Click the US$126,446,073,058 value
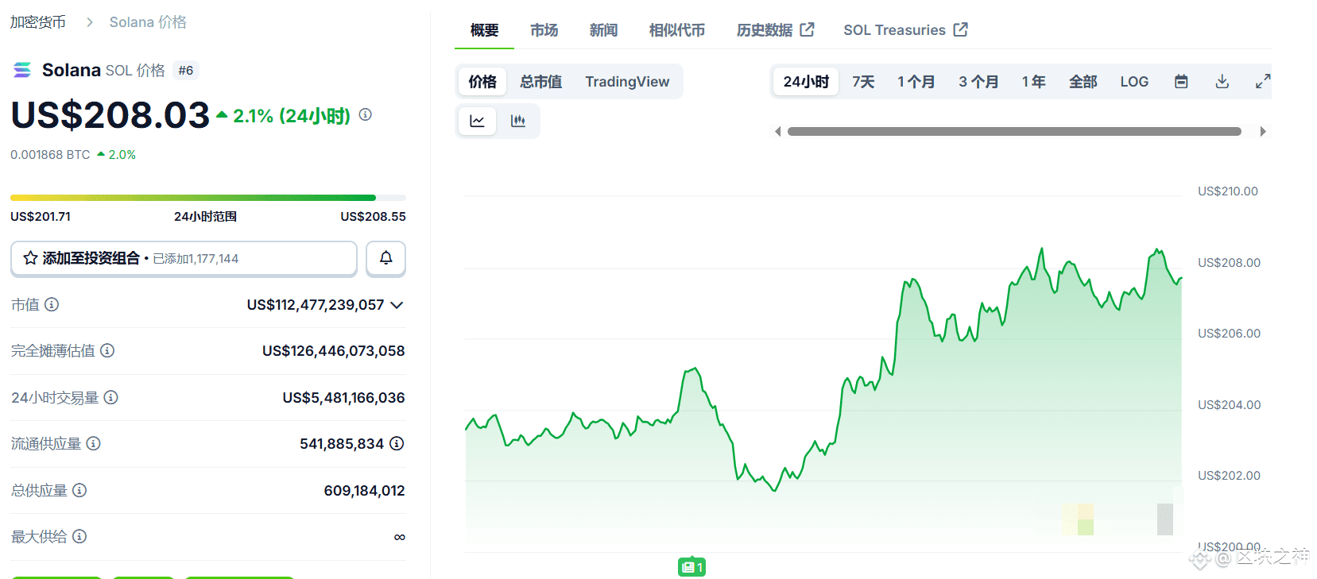The height and width of the screenshot is (579, 1317). click(x=334, y=351)
